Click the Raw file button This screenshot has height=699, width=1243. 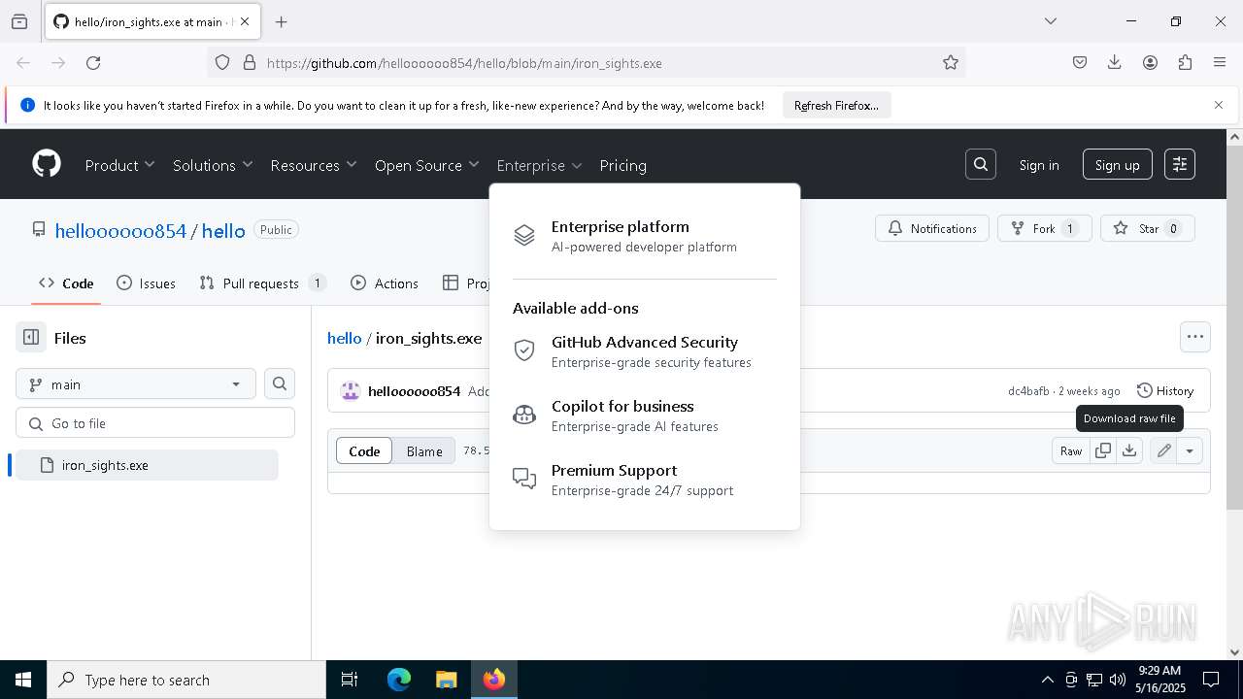tap(1071, 450)
